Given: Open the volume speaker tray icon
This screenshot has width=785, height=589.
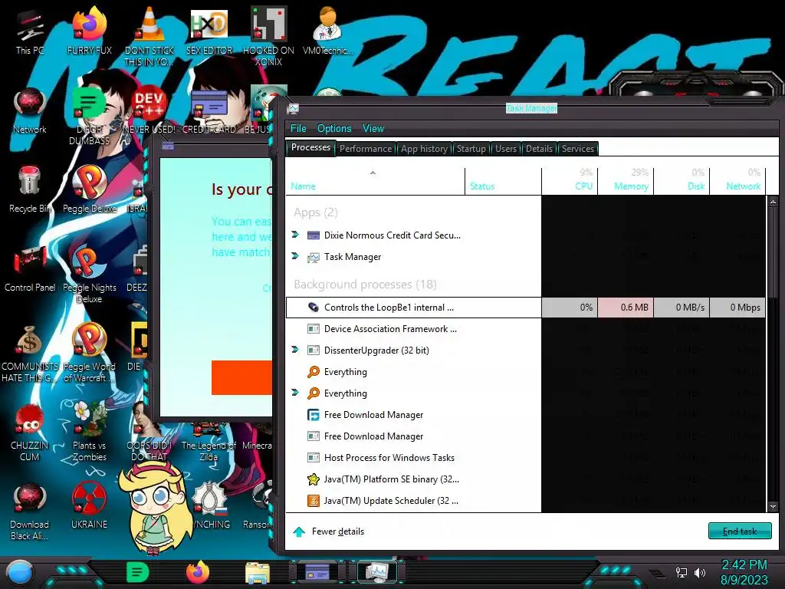Looking at the screenshot, I should [700, 572].
